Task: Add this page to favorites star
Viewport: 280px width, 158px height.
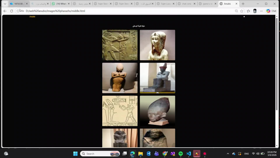Action: pos(242,11)
